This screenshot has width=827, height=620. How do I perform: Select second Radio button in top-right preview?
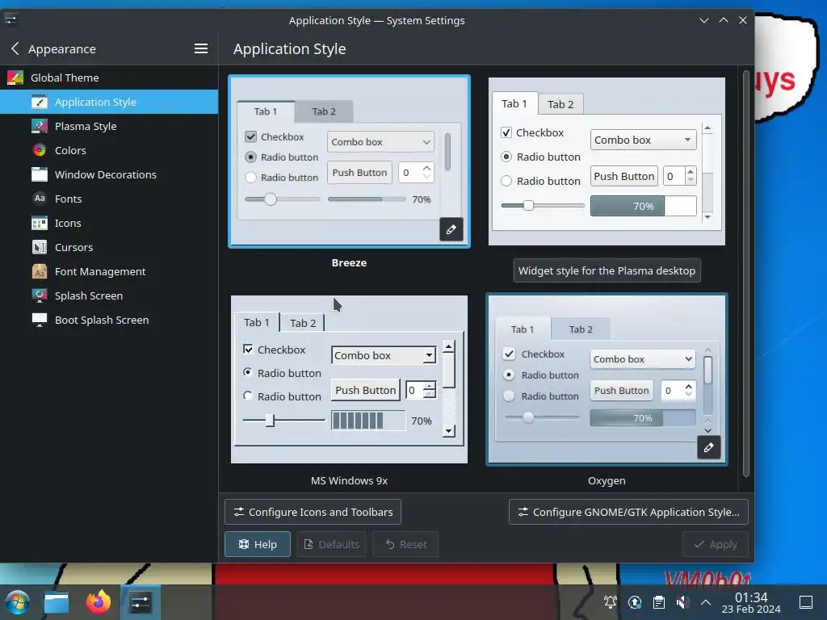[506, 181]
